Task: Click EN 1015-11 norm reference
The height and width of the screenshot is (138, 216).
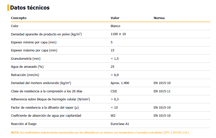Action: coord(162,91)
